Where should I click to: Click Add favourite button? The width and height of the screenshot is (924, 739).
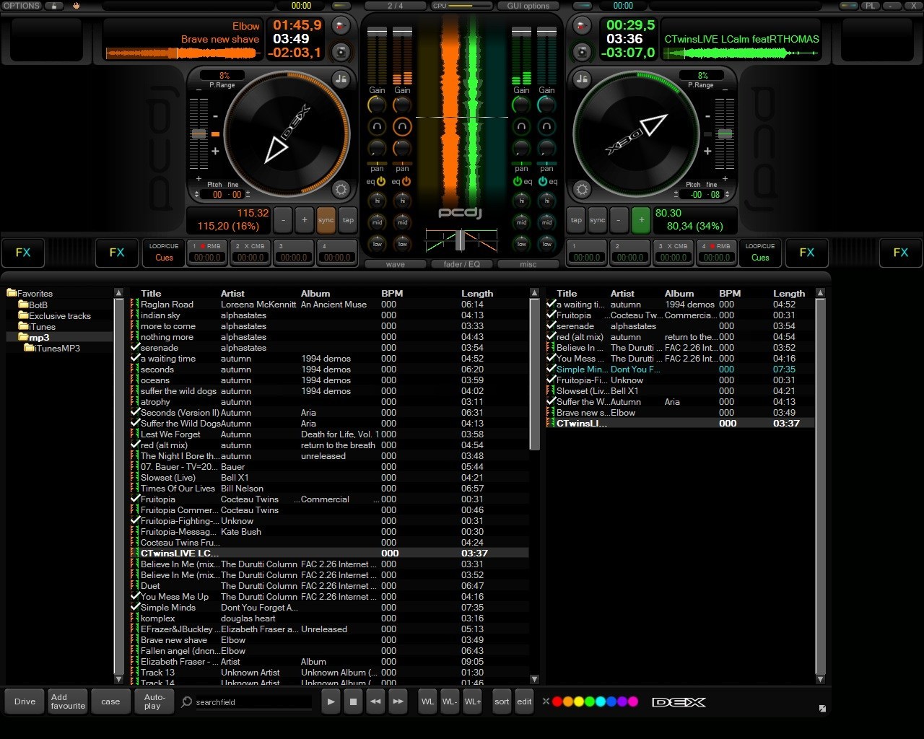tap(68, 701)
